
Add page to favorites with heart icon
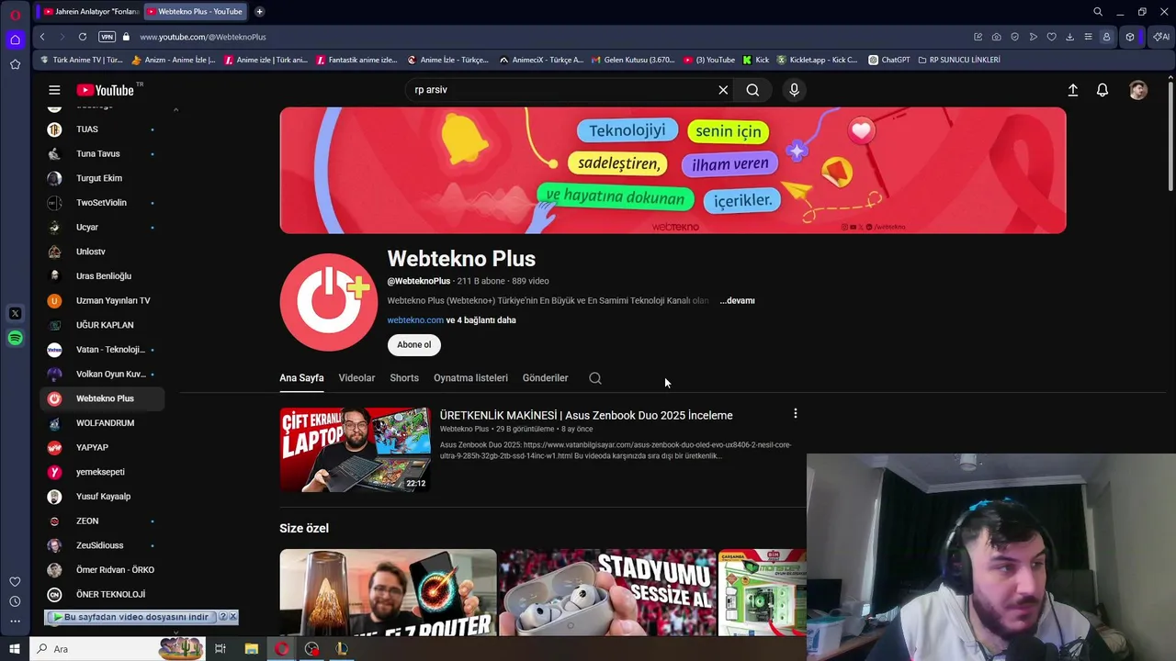(x=1052, y=37)
